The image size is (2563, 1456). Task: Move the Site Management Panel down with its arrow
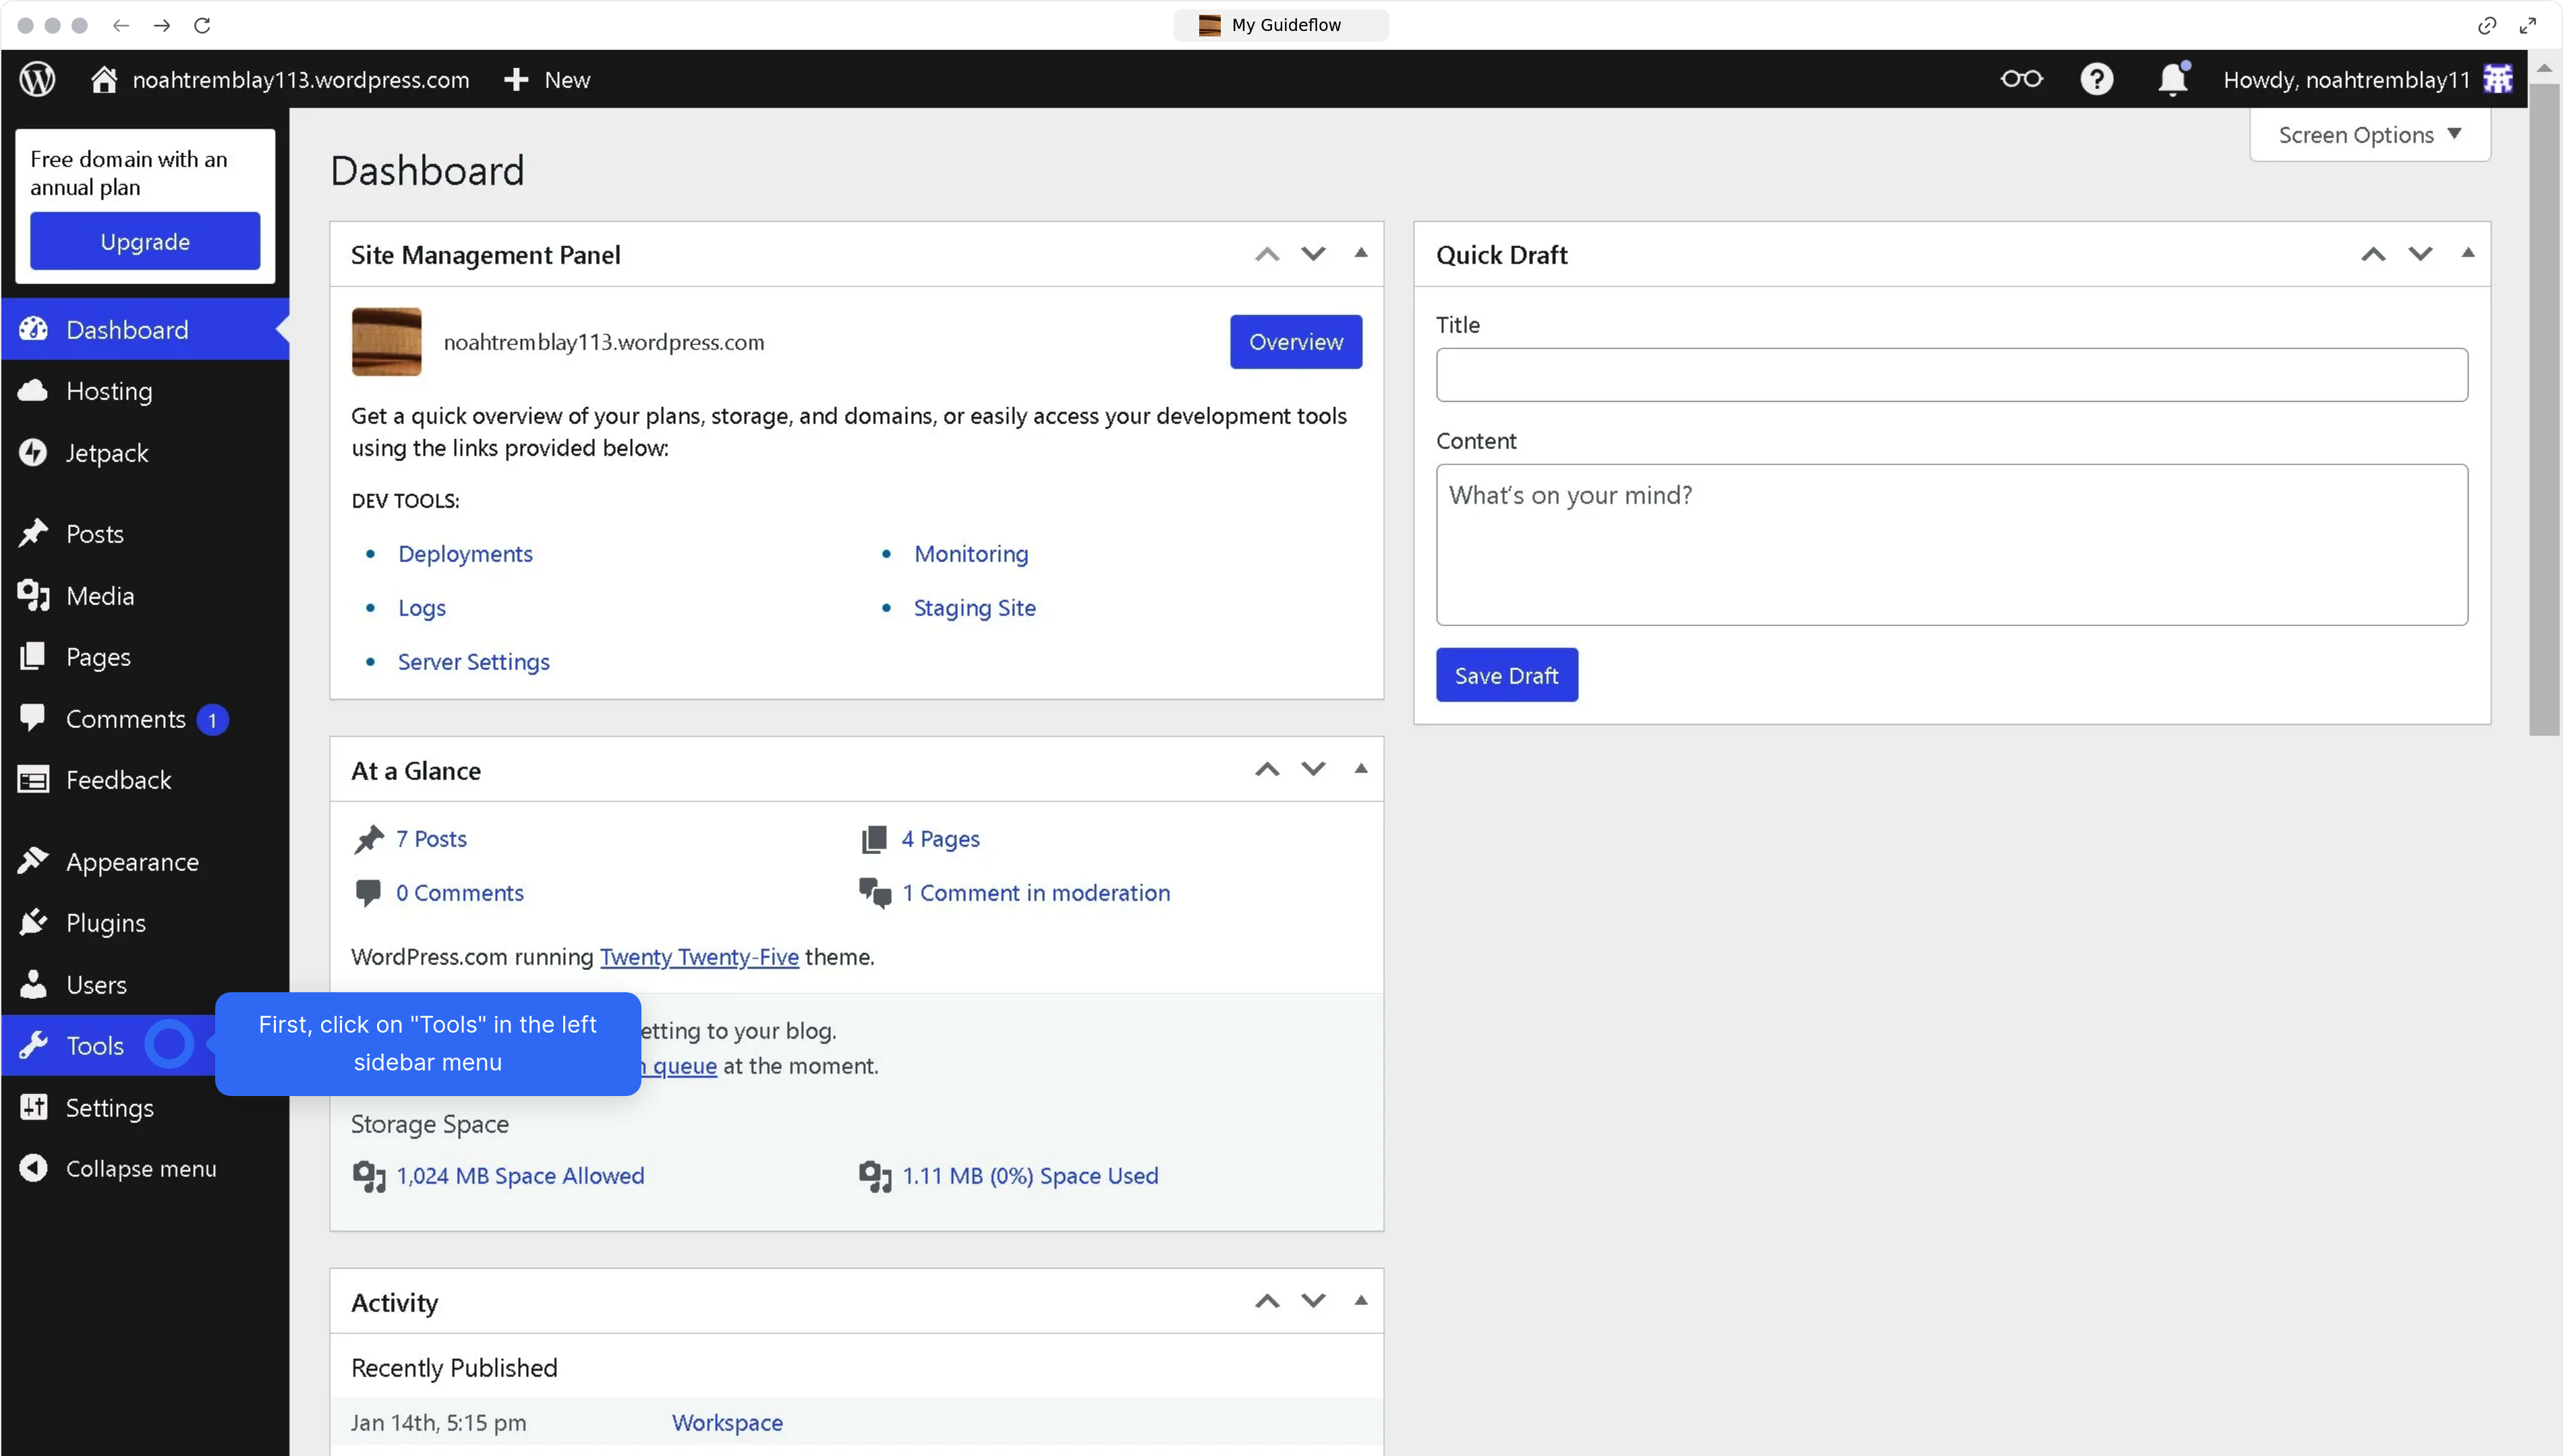(1313, 253)
